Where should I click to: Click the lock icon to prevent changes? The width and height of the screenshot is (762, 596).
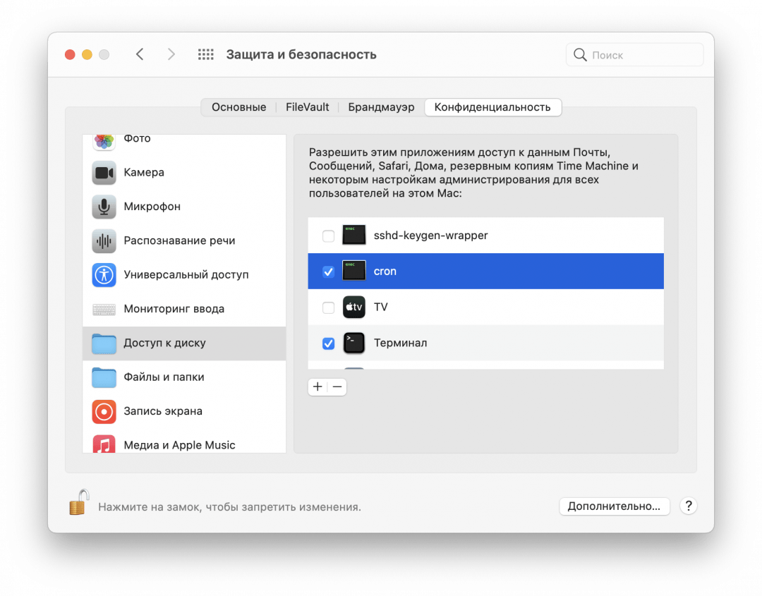(x=79, y=502)
